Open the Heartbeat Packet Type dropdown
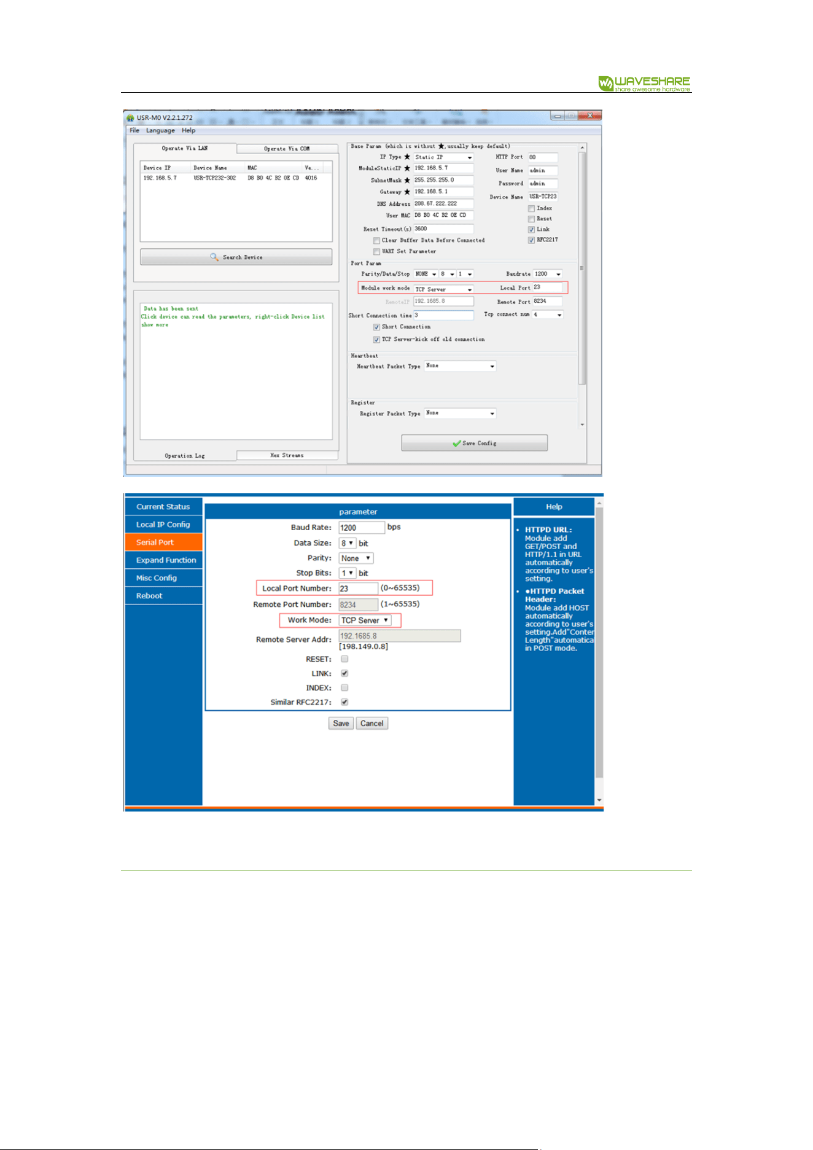The image size is (813, 1150). 460,366
